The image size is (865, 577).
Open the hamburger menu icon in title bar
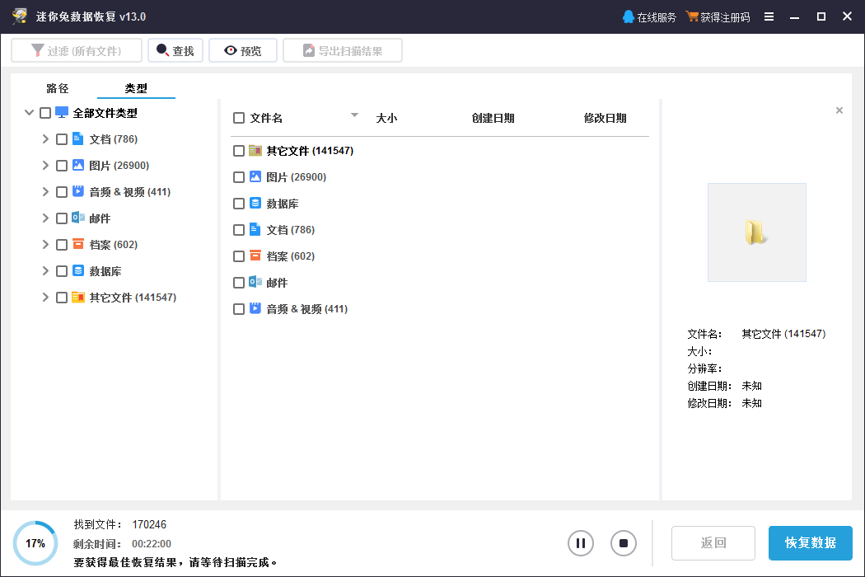(x=769, y=17)
